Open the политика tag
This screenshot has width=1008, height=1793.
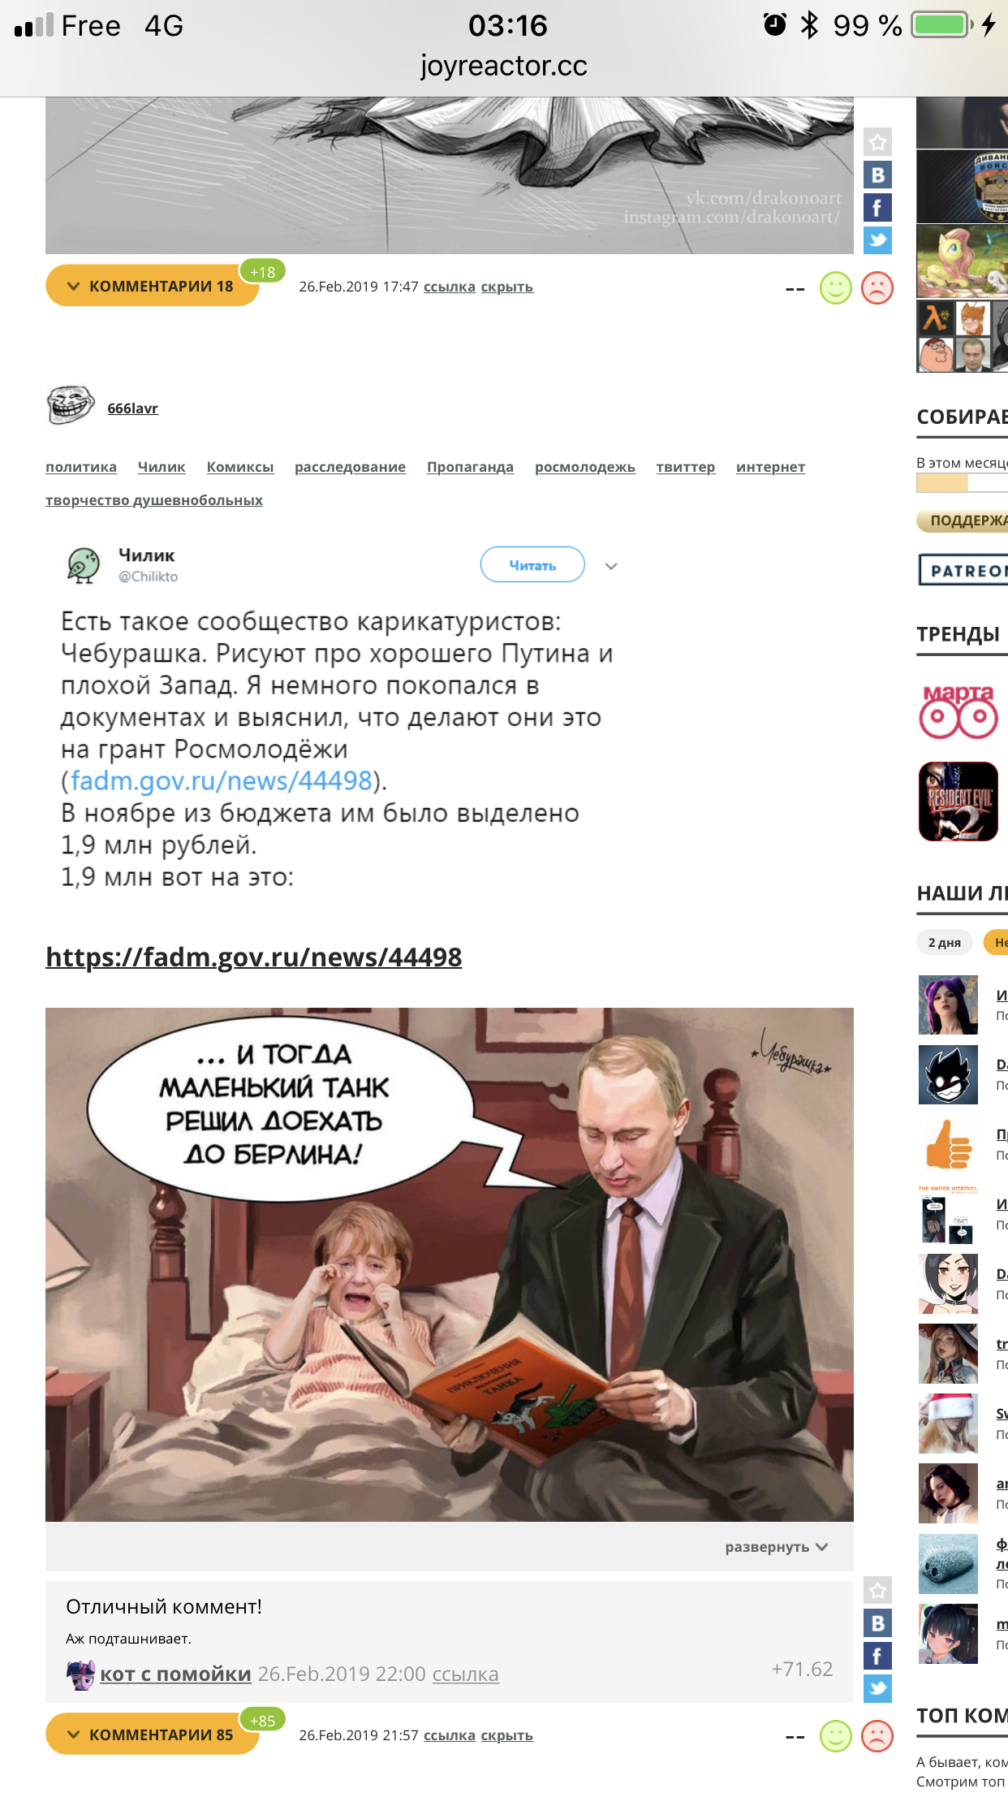(81, 467)
